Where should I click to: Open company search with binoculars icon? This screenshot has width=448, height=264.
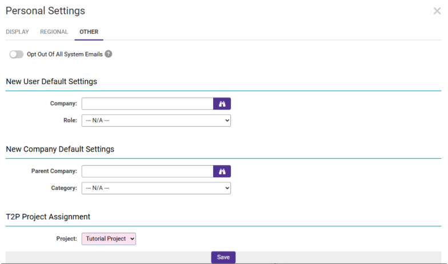pyautogui.click(x=222, y=103)
